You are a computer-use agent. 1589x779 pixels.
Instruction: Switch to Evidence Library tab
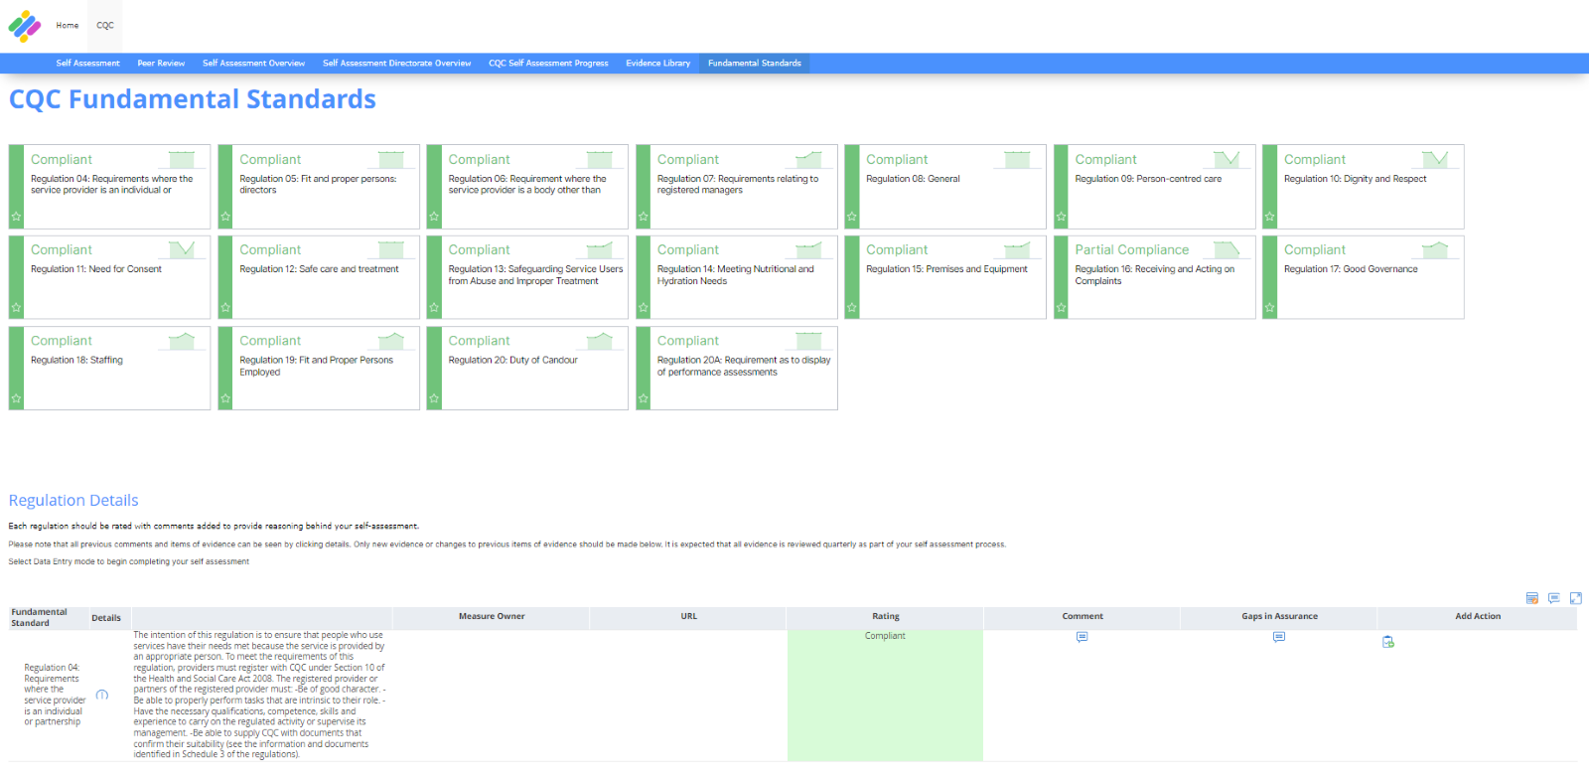[x=657, y=63]
